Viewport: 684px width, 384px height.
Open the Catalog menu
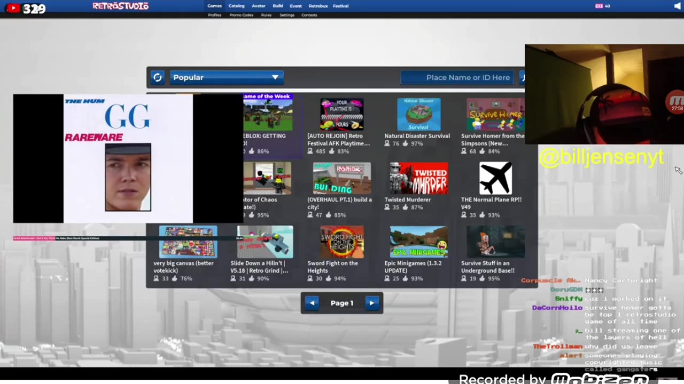236,6
